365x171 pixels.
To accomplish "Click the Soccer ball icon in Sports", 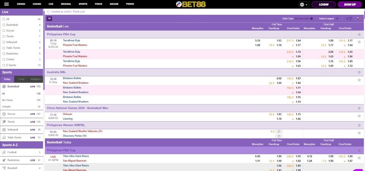I will click(x=4, y=114).
